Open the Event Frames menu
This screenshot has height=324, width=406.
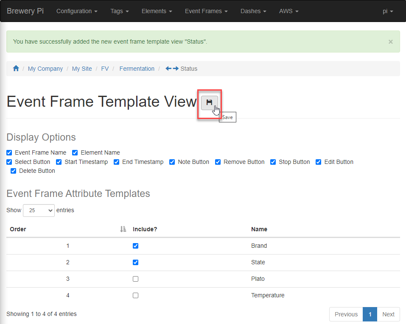pyautogui.click(x=206, y=11)
